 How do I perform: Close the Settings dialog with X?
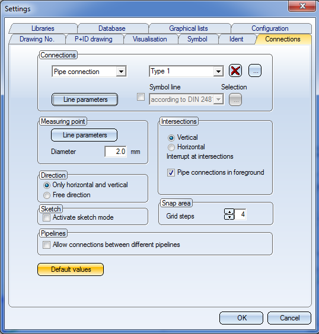coord(302,6)
